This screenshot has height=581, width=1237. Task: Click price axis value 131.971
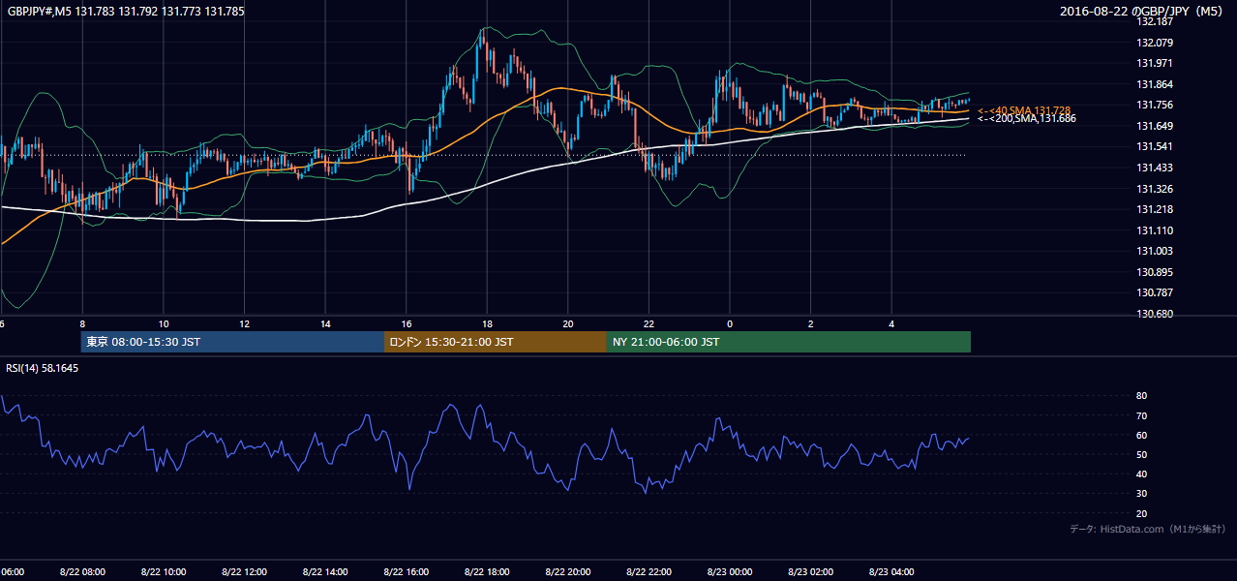point(1154,63)
